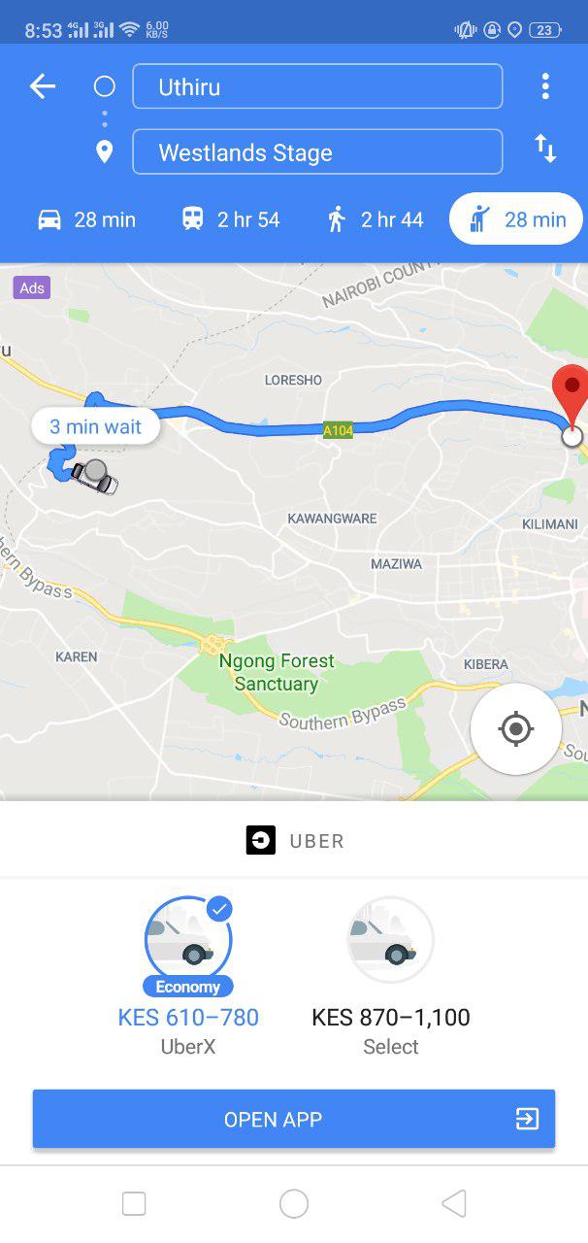Tap the Ads badge on the map
The height and width of the screenshot is (1243, 588).
click(32, 287)
